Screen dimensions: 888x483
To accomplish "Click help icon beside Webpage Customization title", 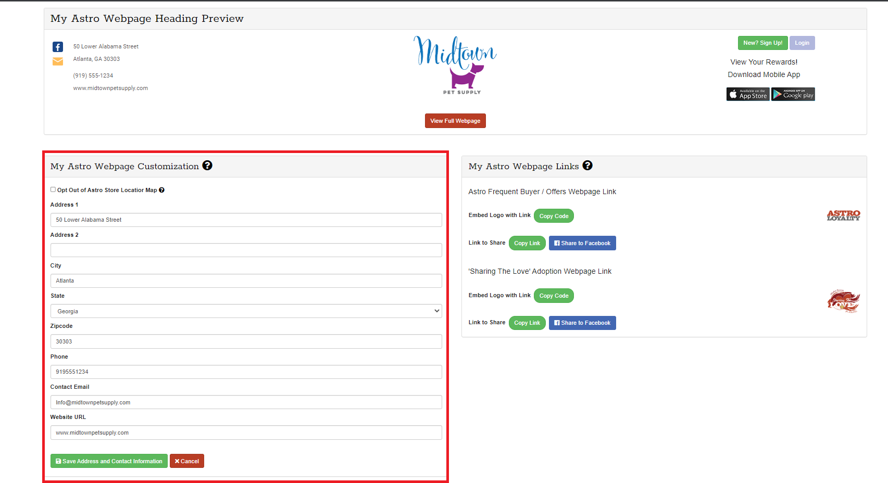I will click(x=207, y=166).
